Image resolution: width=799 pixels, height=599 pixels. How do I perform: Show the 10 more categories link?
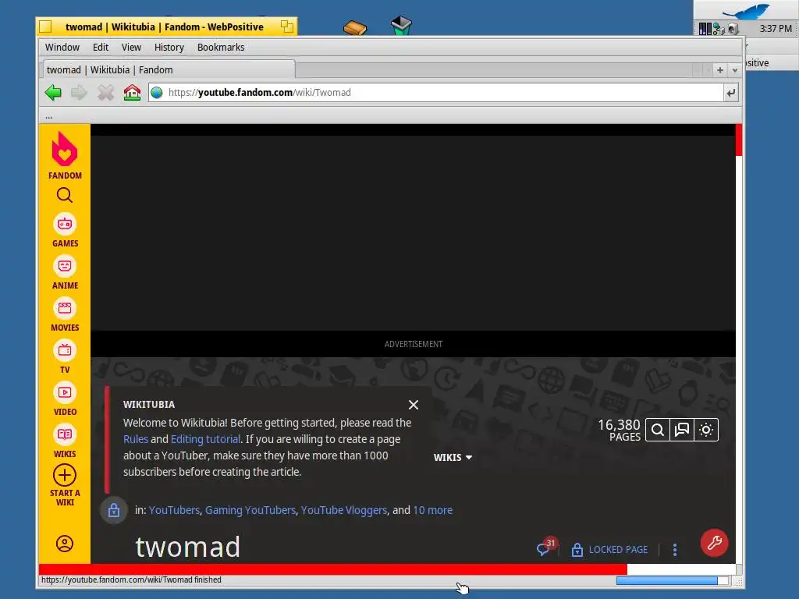[x=432, y=510]
